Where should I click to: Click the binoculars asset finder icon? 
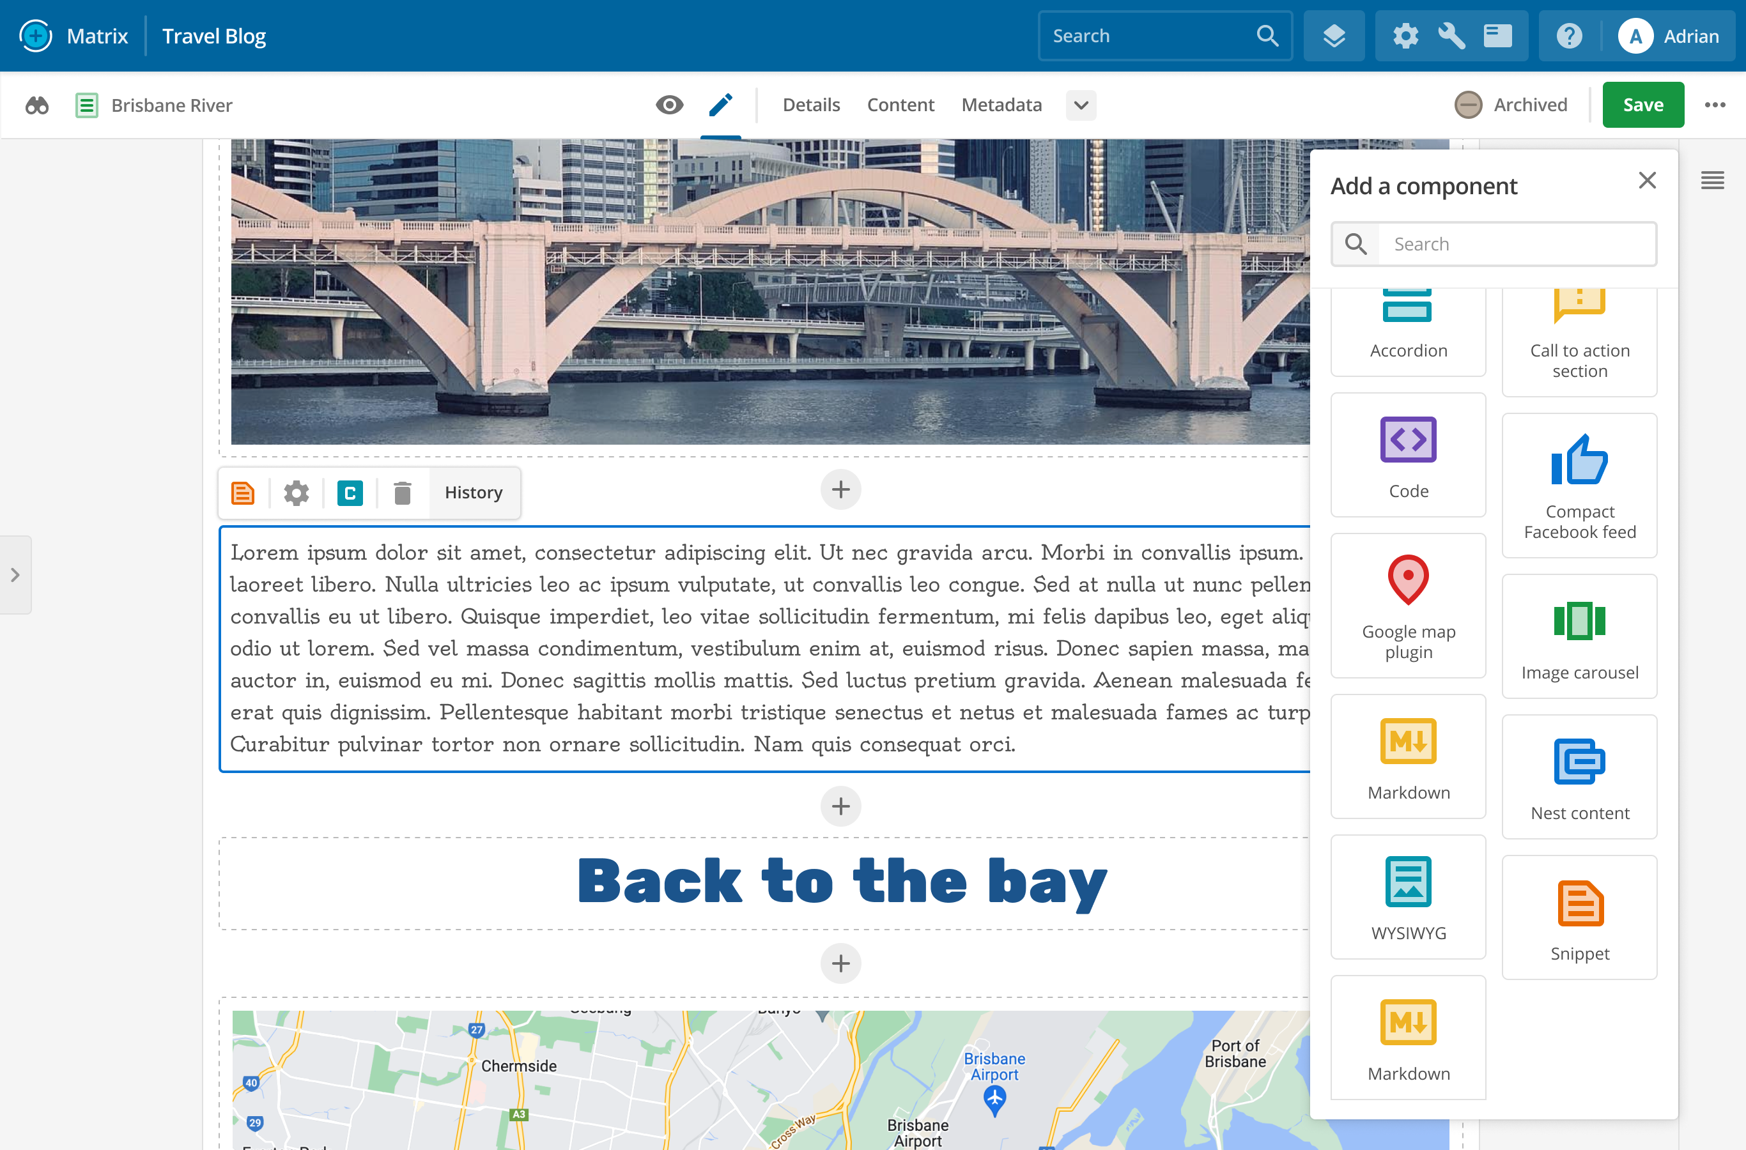[38, 105]
